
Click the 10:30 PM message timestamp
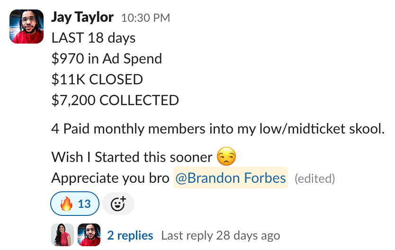point(145,18)
